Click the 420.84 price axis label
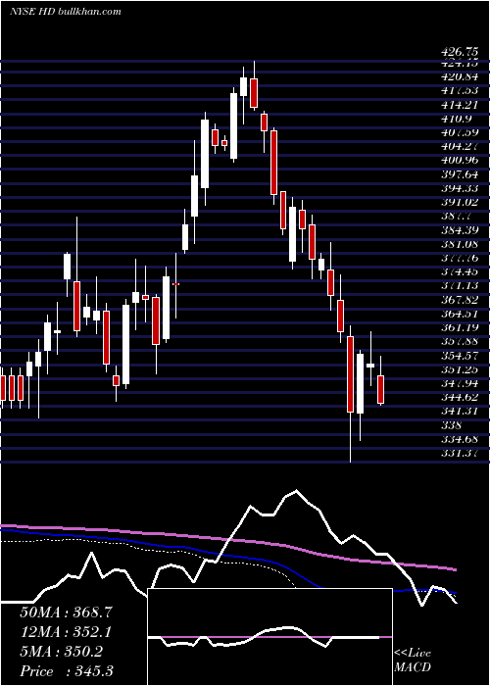The width and height of the screenshot is (490, 686). coord(459,77)
